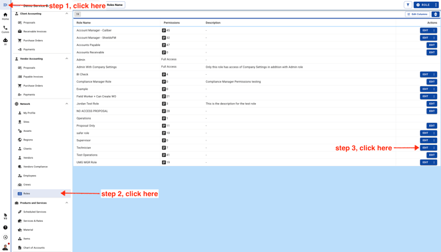Edit the Compliance Manager Role
This screenshot has width=441, height=252.
point(432,81)
